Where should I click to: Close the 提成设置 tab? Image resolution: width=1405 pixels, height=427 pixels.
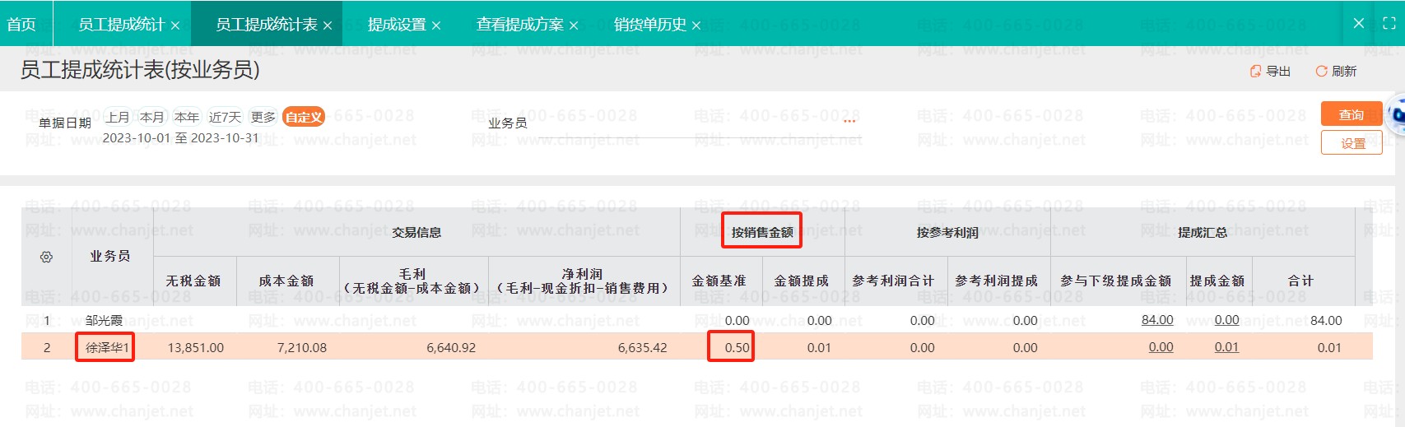pyautogui.click(x=436, y=26)
